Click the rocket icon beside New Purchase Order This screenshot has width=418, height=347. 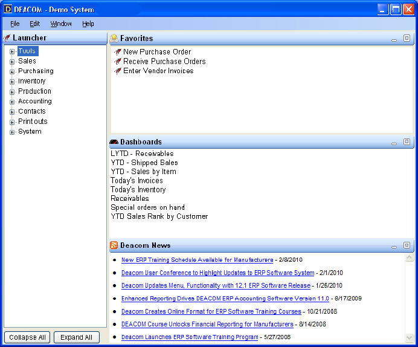pyautogui.click(x=118, y=52)
